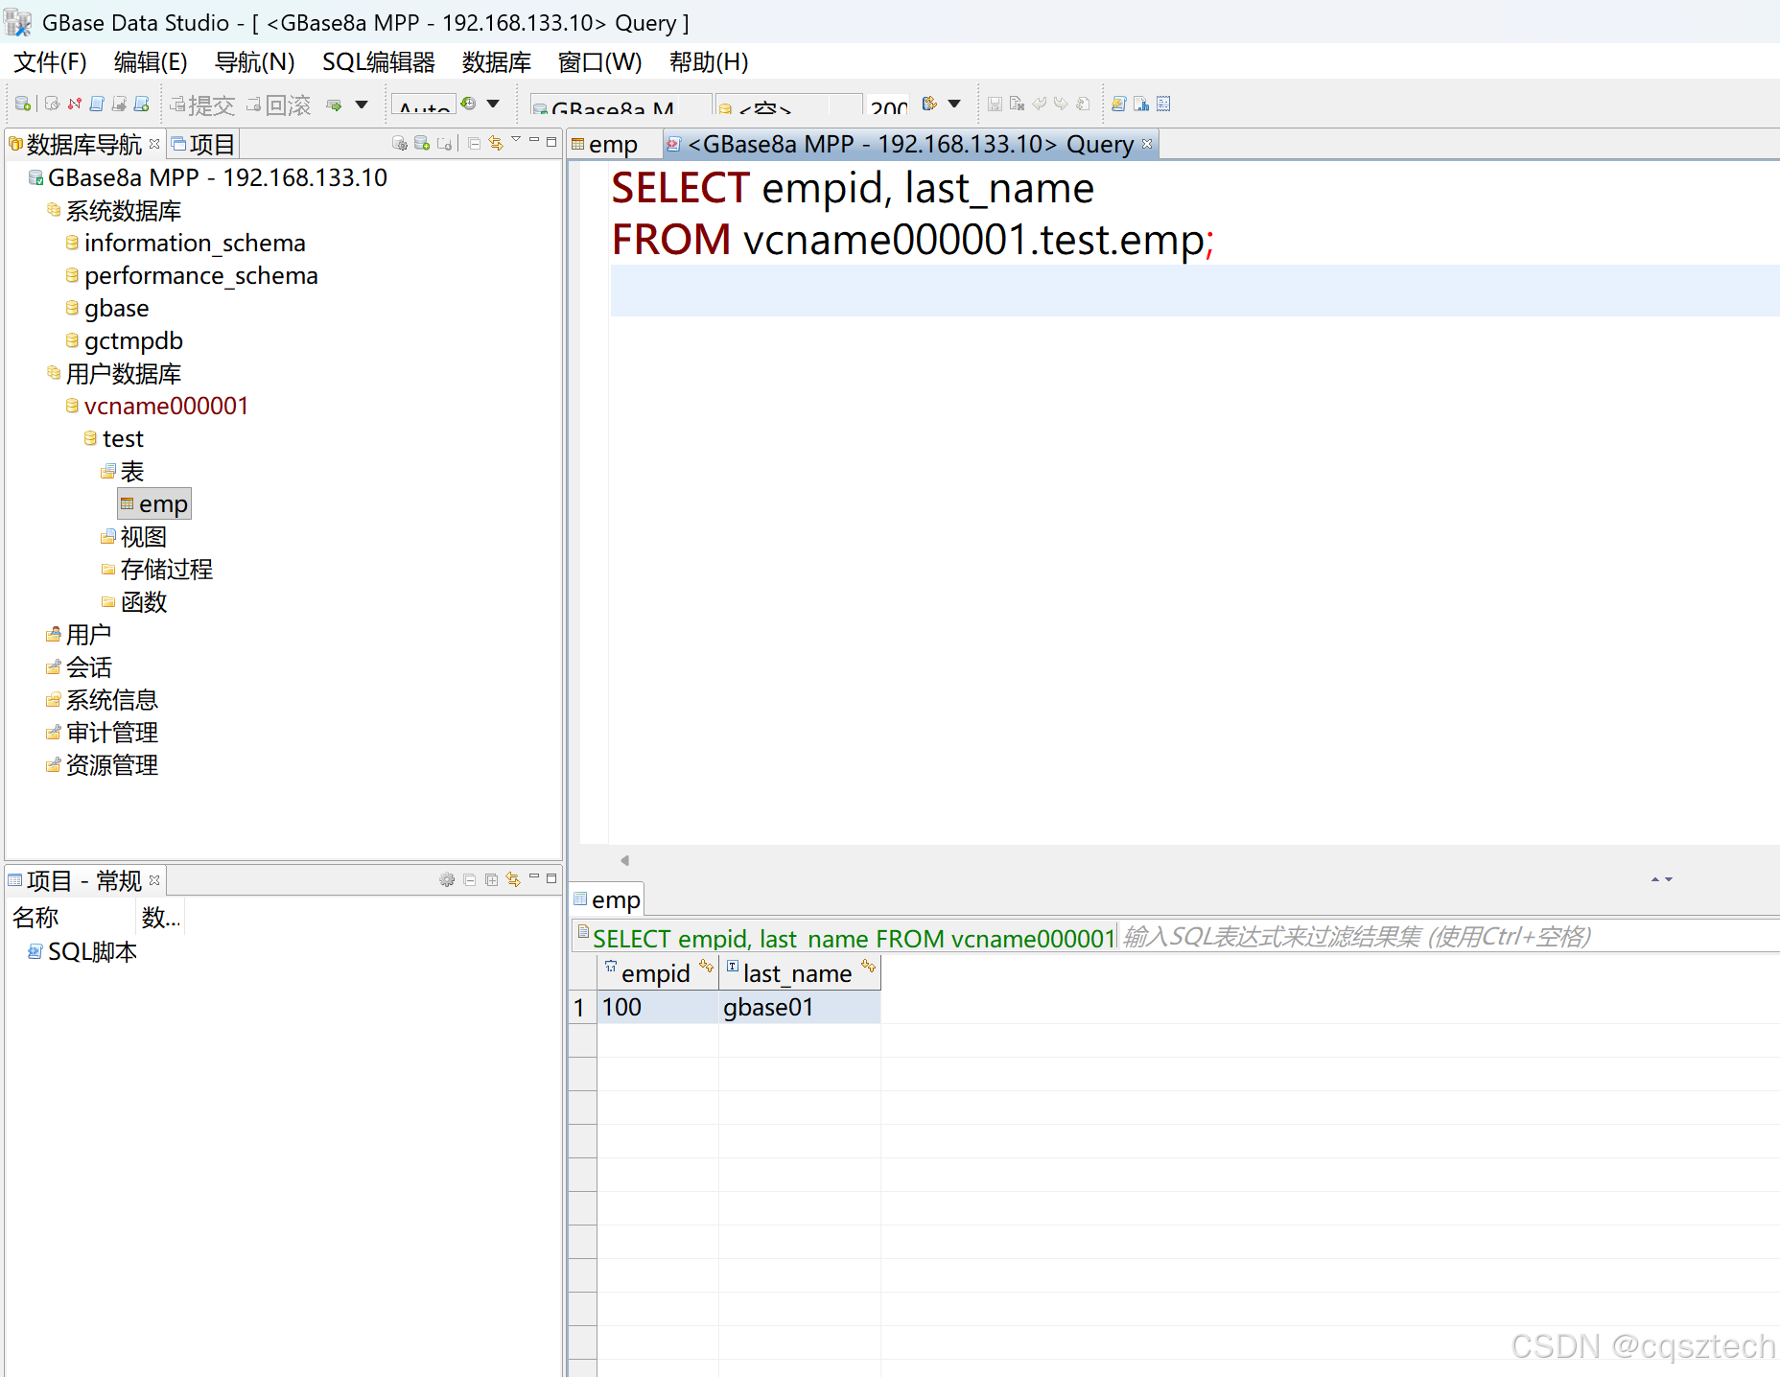
Task: Open the Auto commit mode combo
Action: (423, 105)
